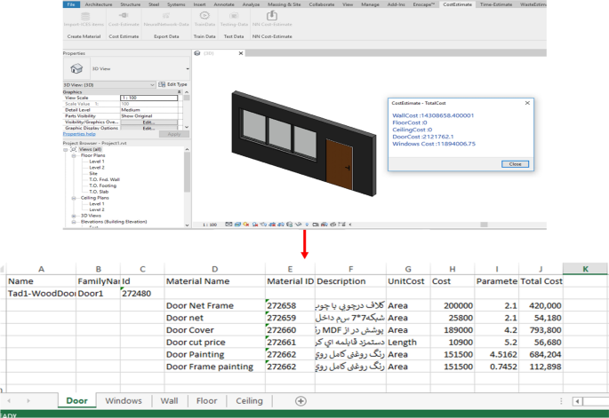Click the 1 : 100 scale on view bar
Image resolution: width=609 pixels, height=418 pixels.
(x=210, y=225)
